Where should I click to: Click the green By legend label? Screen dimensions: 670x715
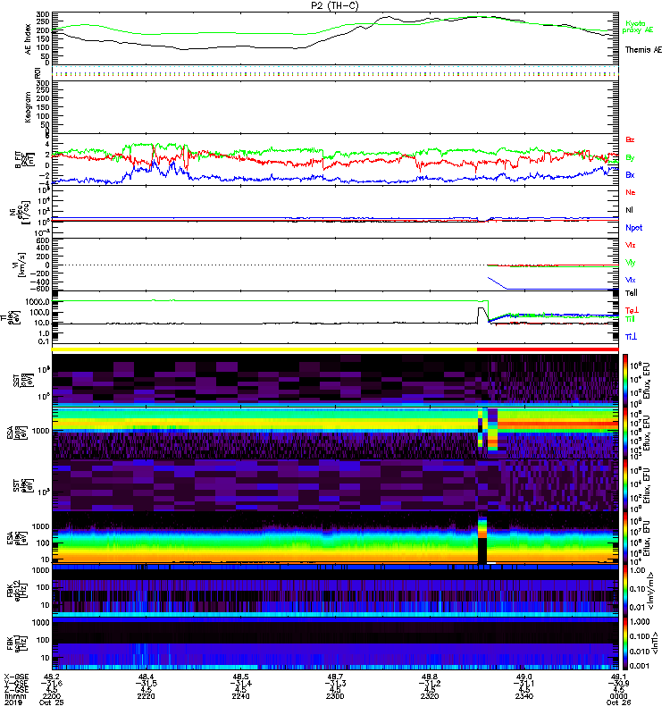(630, 158)
